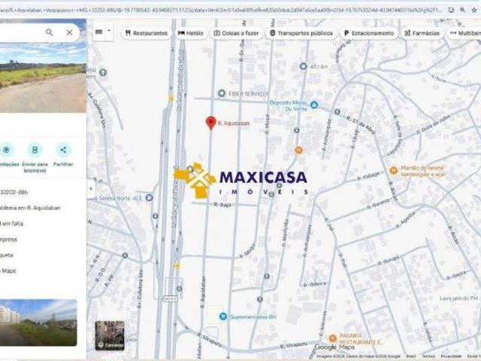Open the Restaurantes category chip
Viewport: 481px width, 361px height.
click(147, 33)
